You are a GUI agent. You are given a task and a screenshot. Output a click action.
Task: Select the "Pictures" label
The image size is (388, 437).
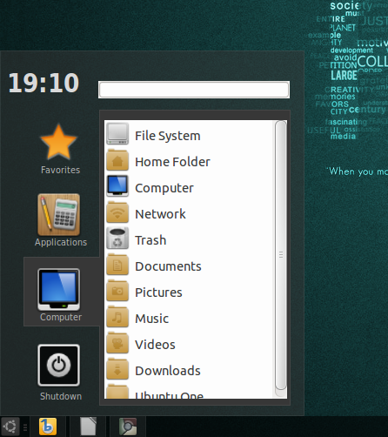coord(158,292)
